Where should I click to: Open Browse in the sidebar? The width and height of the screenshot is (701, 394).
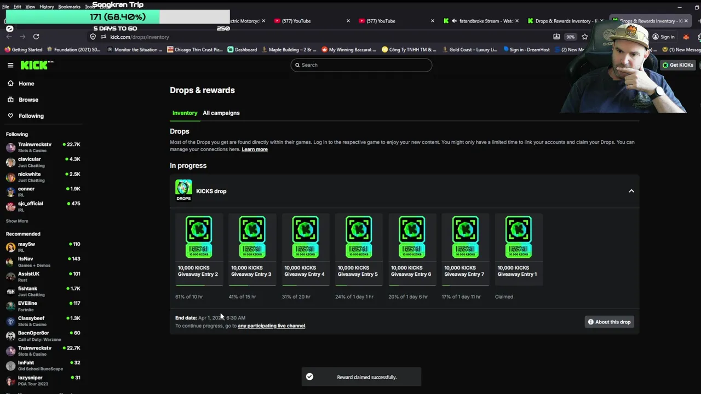28,100
